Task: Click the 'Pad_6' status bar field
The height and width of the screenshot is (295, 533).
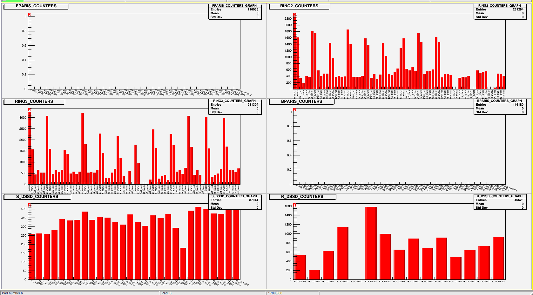Action: coord(166,293)
